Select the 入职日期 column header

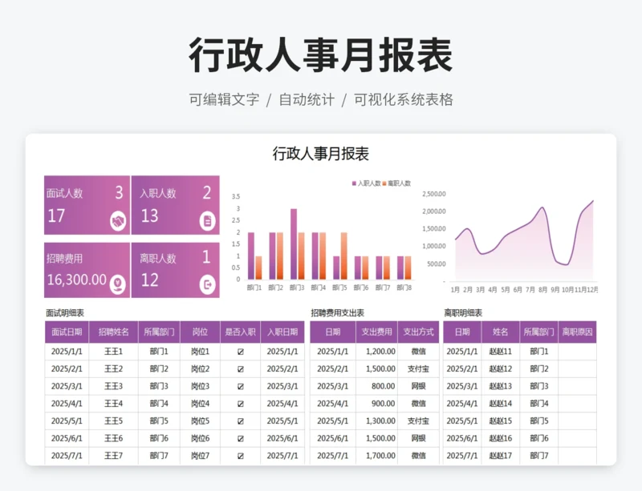coord(282,332)
